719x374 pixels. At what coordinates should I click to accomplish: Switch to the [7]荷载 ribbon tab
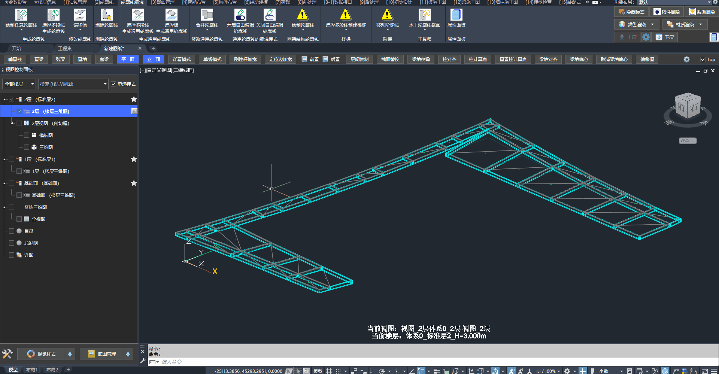(282, 2)
